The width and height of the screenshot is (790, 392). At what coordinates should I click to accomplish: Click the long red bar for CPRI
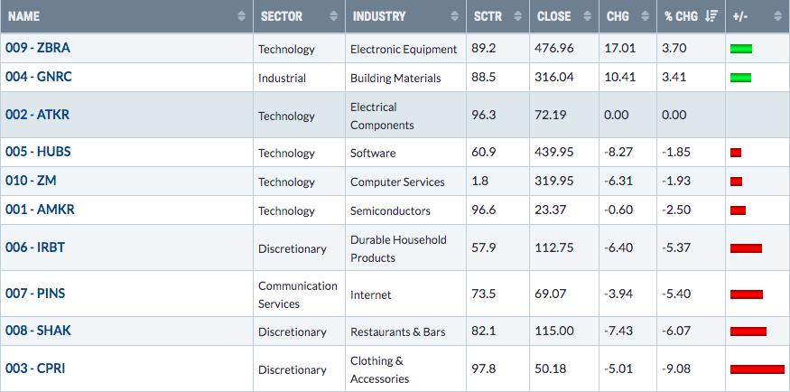pyautogui.click(x=757, y=369)
